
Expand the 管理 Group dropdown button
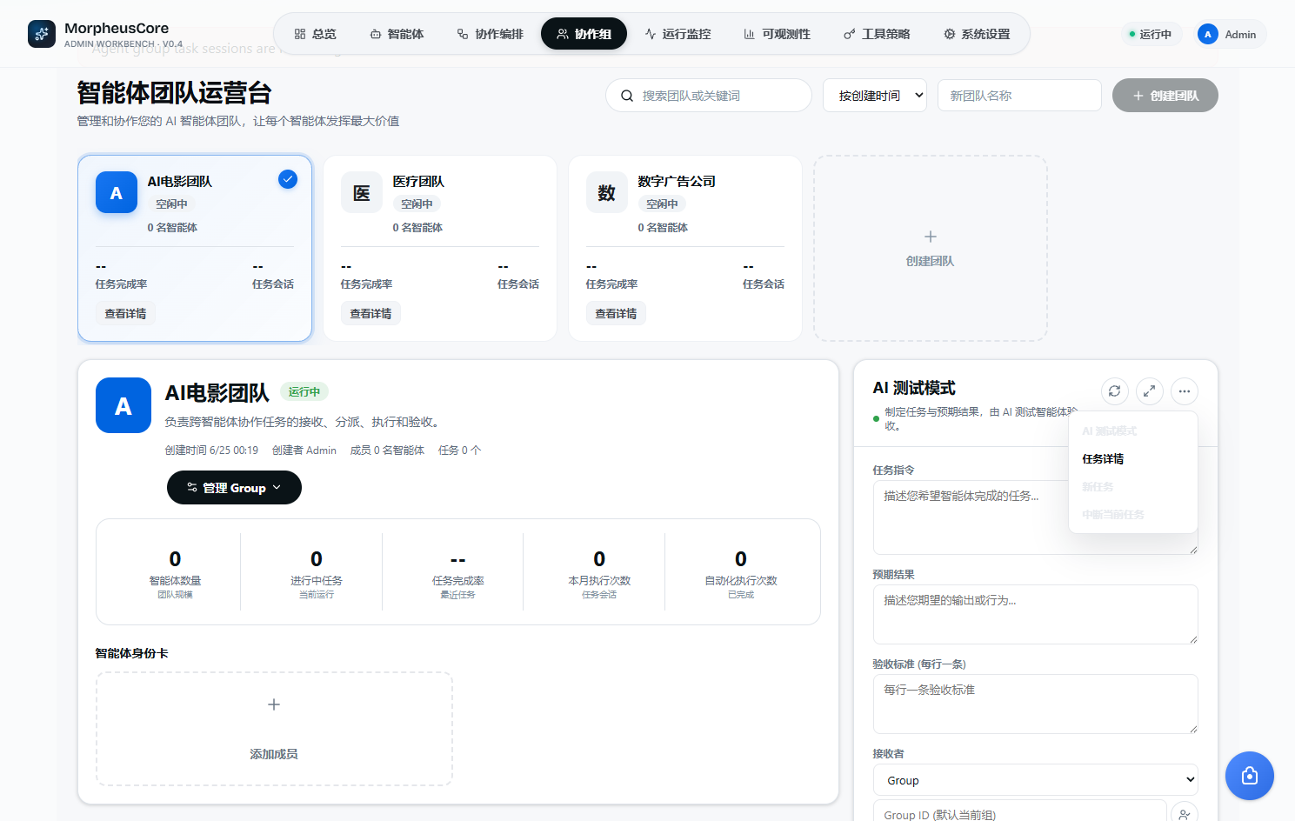[x=234, y=487]
